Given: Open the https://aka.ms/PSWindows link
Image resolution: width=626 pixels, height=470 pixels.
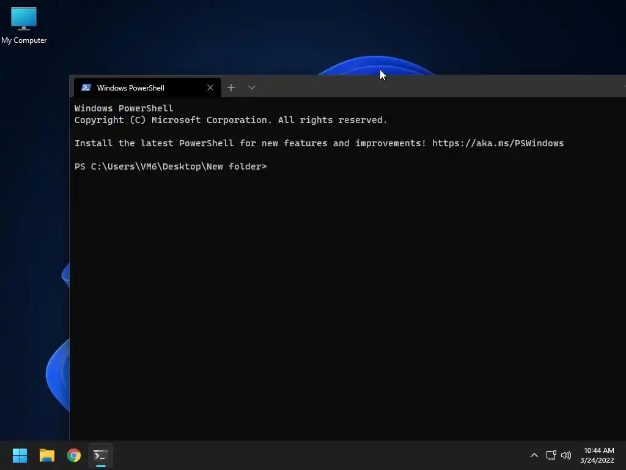Looking at the screenshot, I should coord(498,143).
